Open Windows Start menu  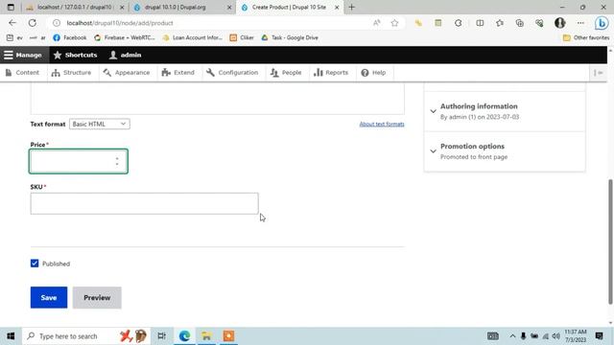[x=11, y=336]
